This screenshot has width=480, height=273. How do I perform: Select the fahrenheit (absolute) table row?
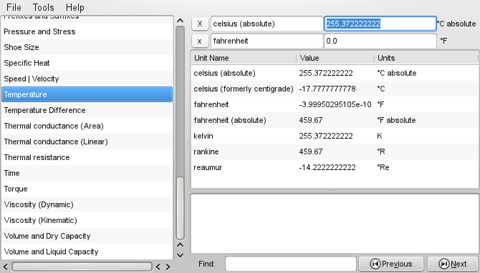tap(335, 120)
